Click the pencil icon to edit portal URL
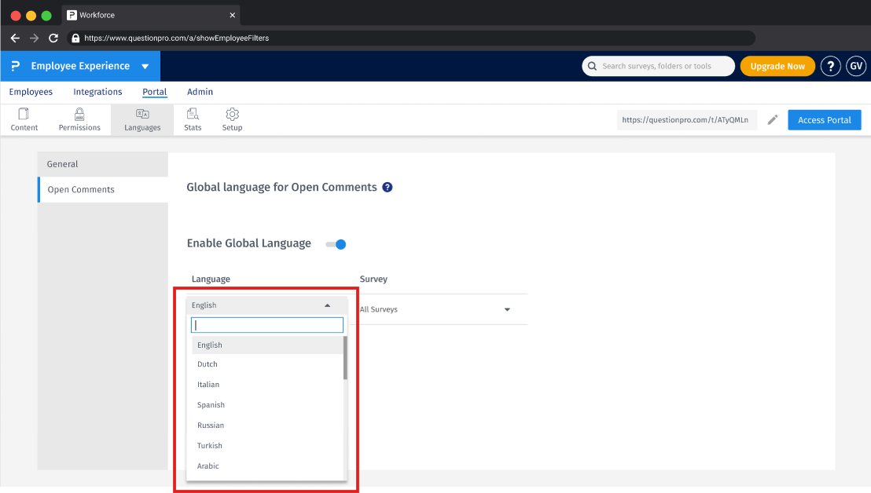The image size is (871, 493). point(773,120)
